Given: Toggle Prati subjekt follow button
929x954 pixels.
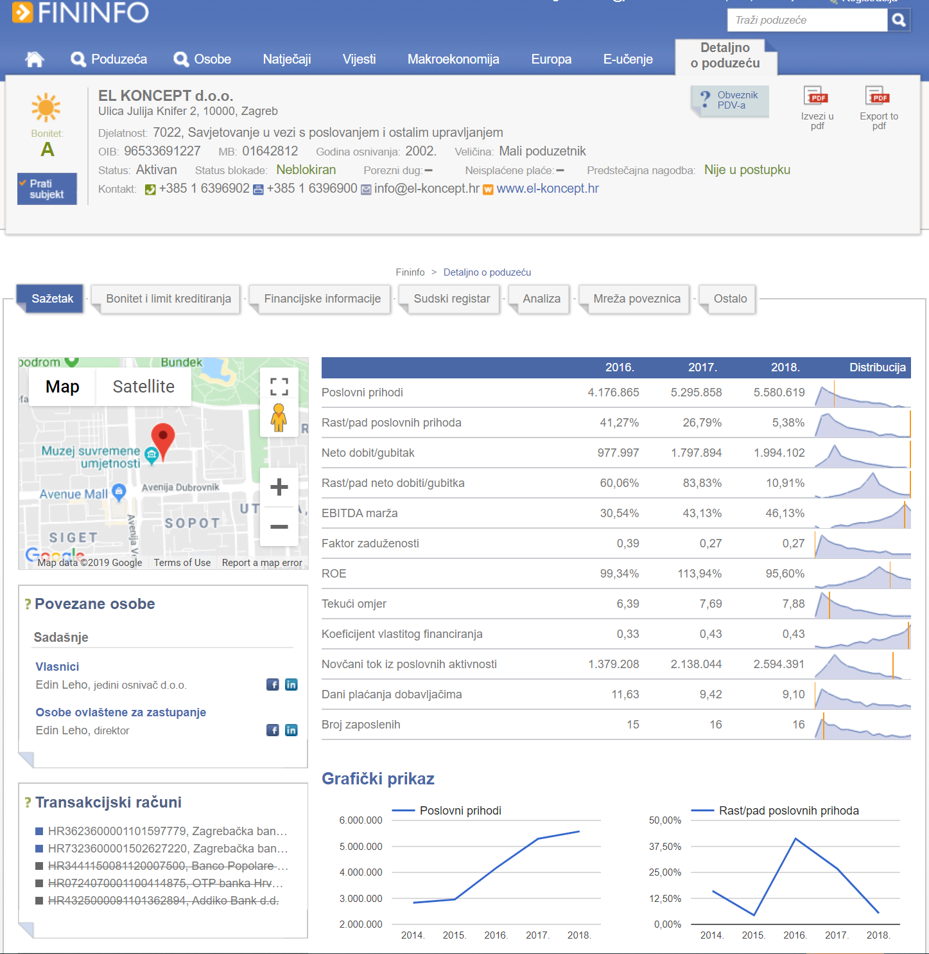Looking at the screenshot, I should pos(47,189).
